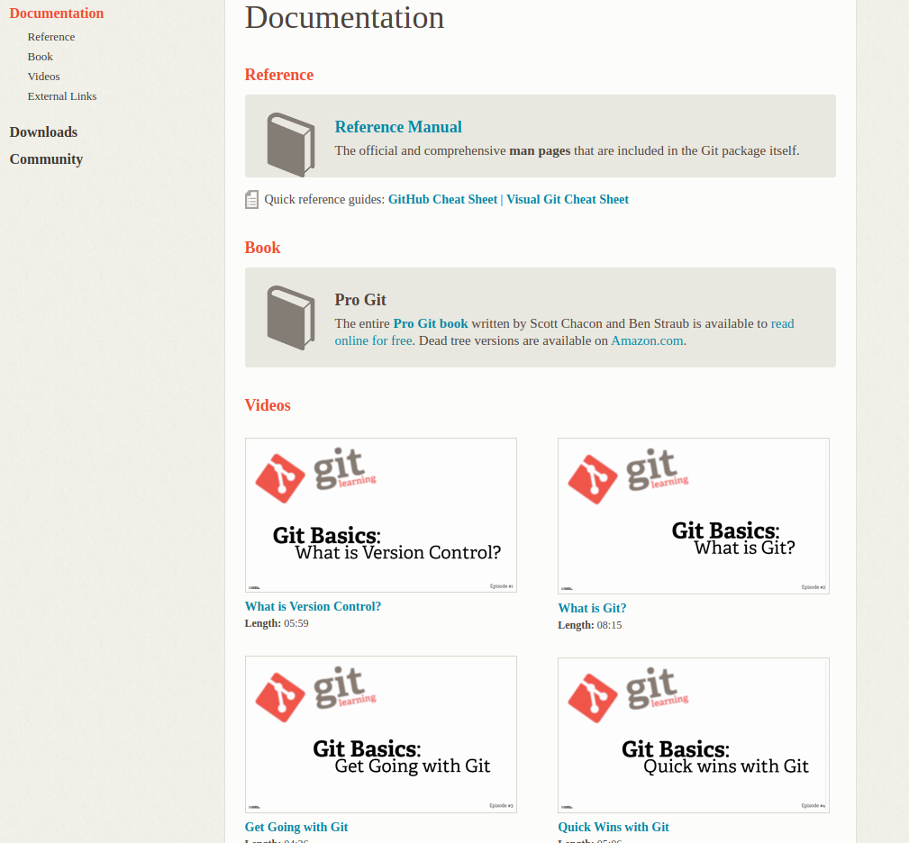This screenshot has height=843, width=909.
Task: Click the Length: 05:59 text
Action: [x=277, y=623]
